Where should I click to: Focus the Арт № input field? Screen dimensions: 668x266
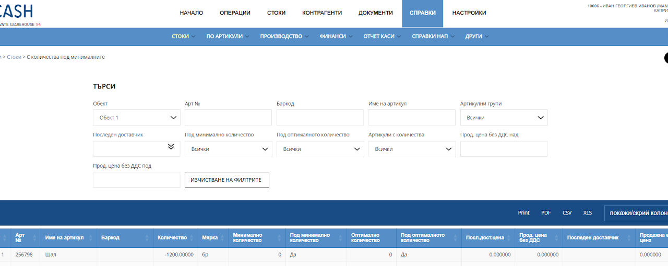click(228, 118)
